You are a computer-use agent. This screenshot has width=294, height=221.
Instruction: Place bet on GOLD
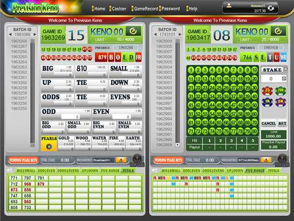[66, 143]
